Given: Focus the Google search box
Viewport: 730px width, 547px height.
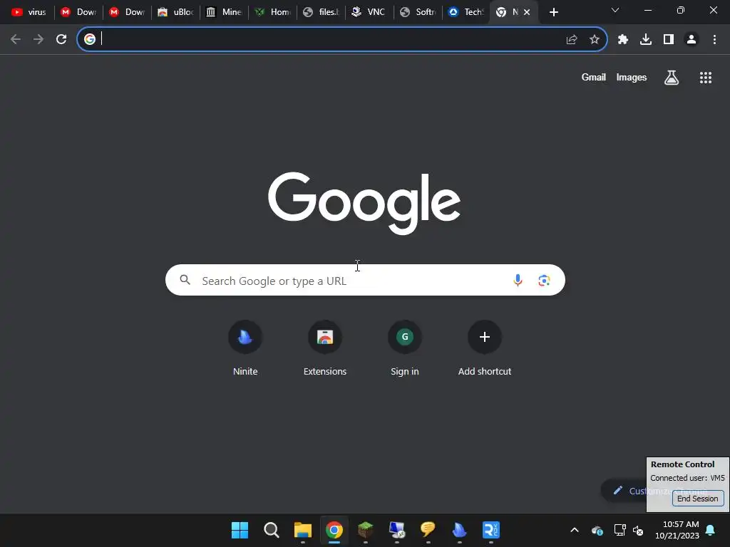Looking at the screenshot, I should tap(365, 280).
